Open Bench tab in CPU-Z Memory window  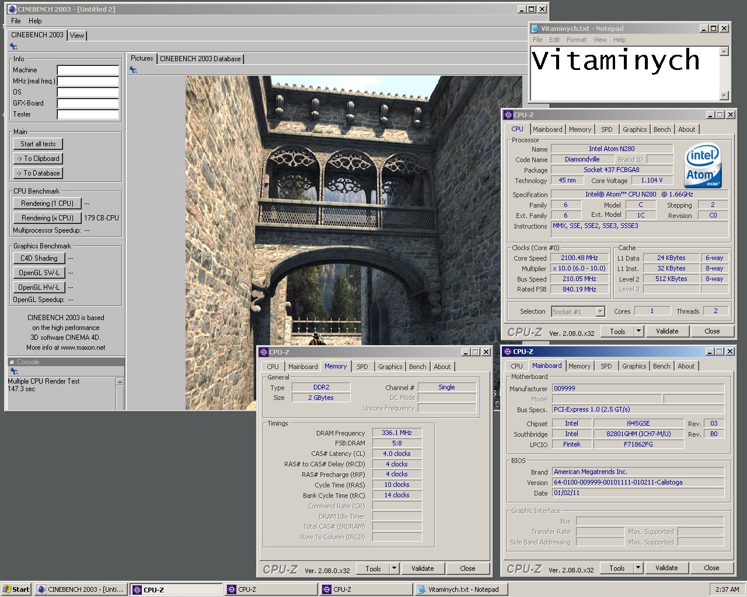tap(417, 367)
